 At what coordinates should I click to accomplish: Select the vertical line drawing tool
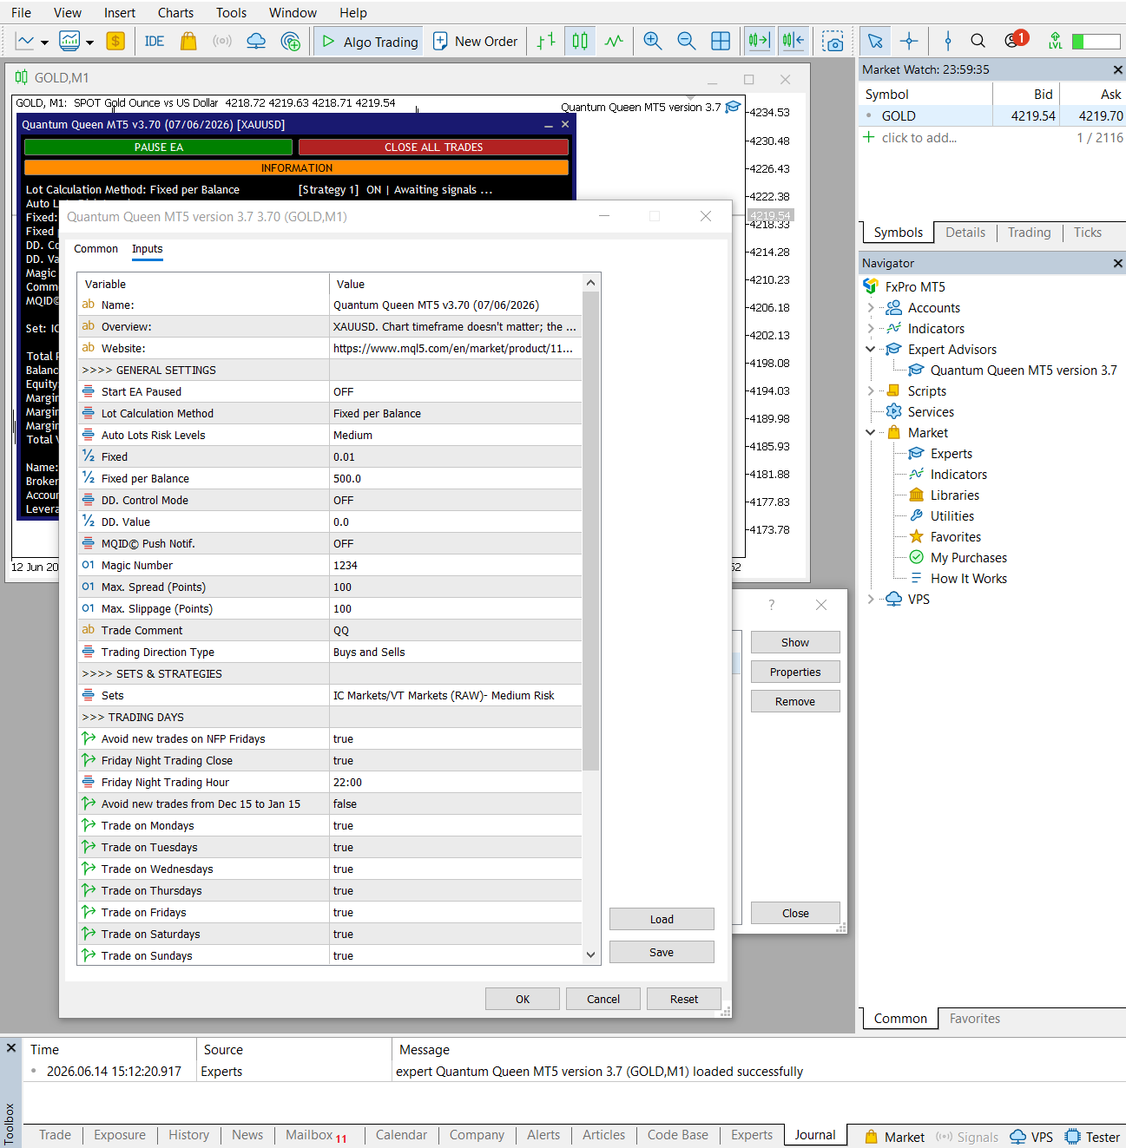click(x=948, y=41)
